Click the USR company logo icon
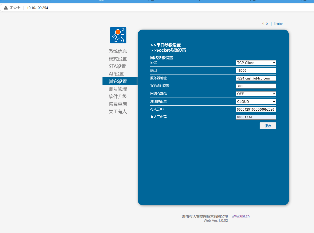The width and height of the screenshot is (314, 233). point(118,35)
